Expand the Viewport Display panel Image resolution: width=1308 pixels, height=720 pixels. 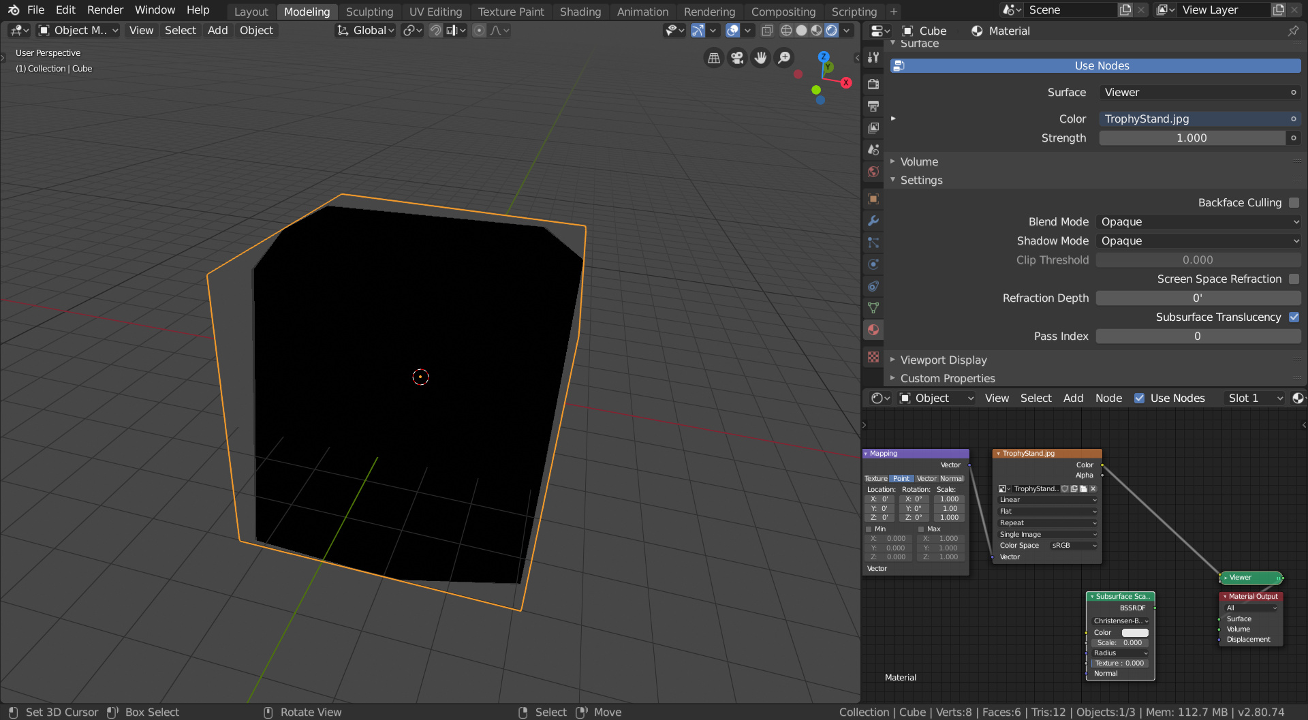pos(943,360)
